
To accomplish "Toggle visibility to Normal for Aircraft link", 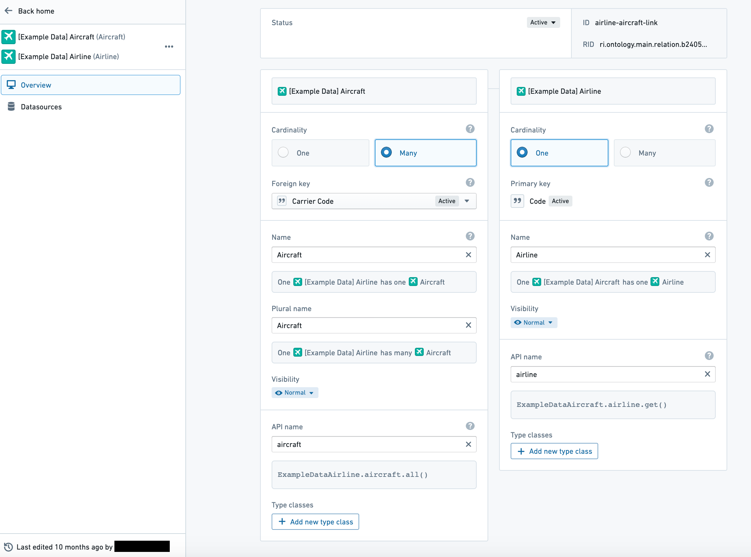I will click(x=295, y=393).
